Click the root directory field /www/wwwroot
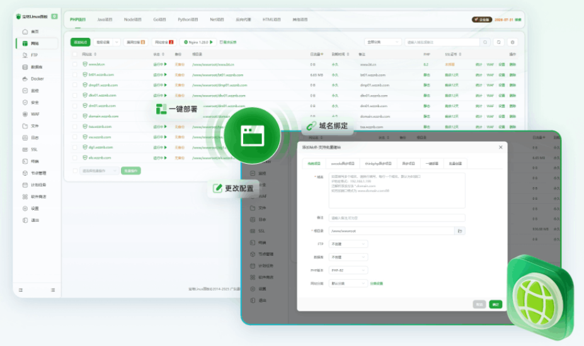Screen dimensions: 584x346 [x=392, y=231]
